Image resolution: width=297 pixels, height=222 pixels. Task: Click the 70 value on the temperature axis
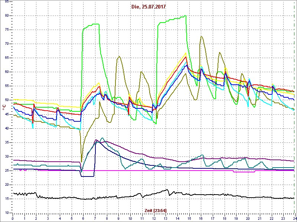pos(6,44)
